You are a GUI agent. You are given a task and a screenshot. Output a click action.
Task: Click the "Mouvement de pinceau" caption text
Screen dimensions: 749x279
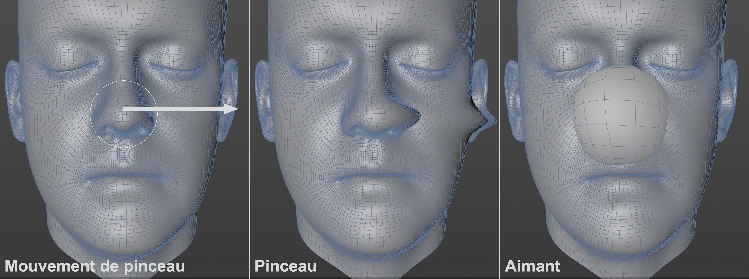tap(95, 266)
